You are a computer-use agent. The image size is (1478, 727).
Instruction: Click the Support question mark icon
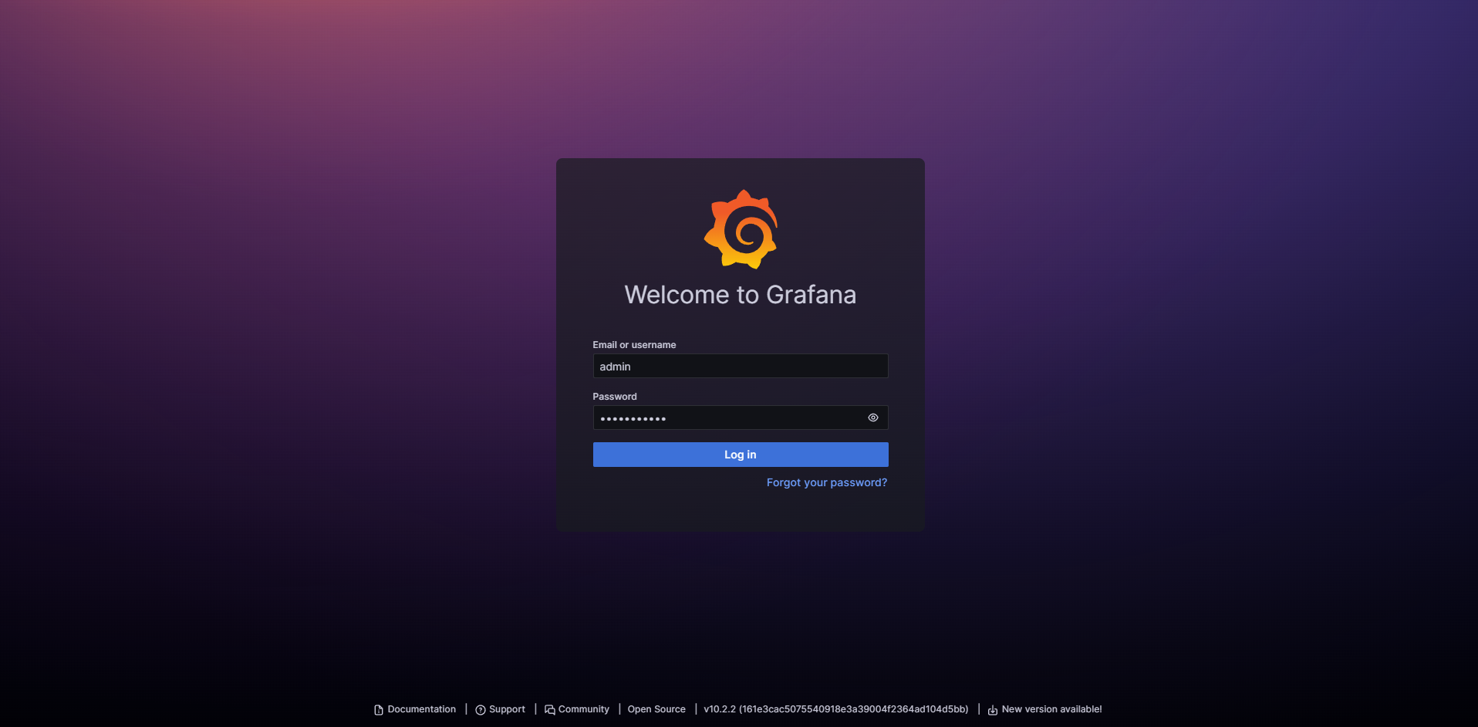481,710
